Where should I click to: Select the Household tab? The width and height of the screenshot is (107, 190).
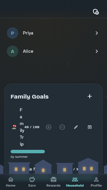pyautogui.click(x=75, y=182)
